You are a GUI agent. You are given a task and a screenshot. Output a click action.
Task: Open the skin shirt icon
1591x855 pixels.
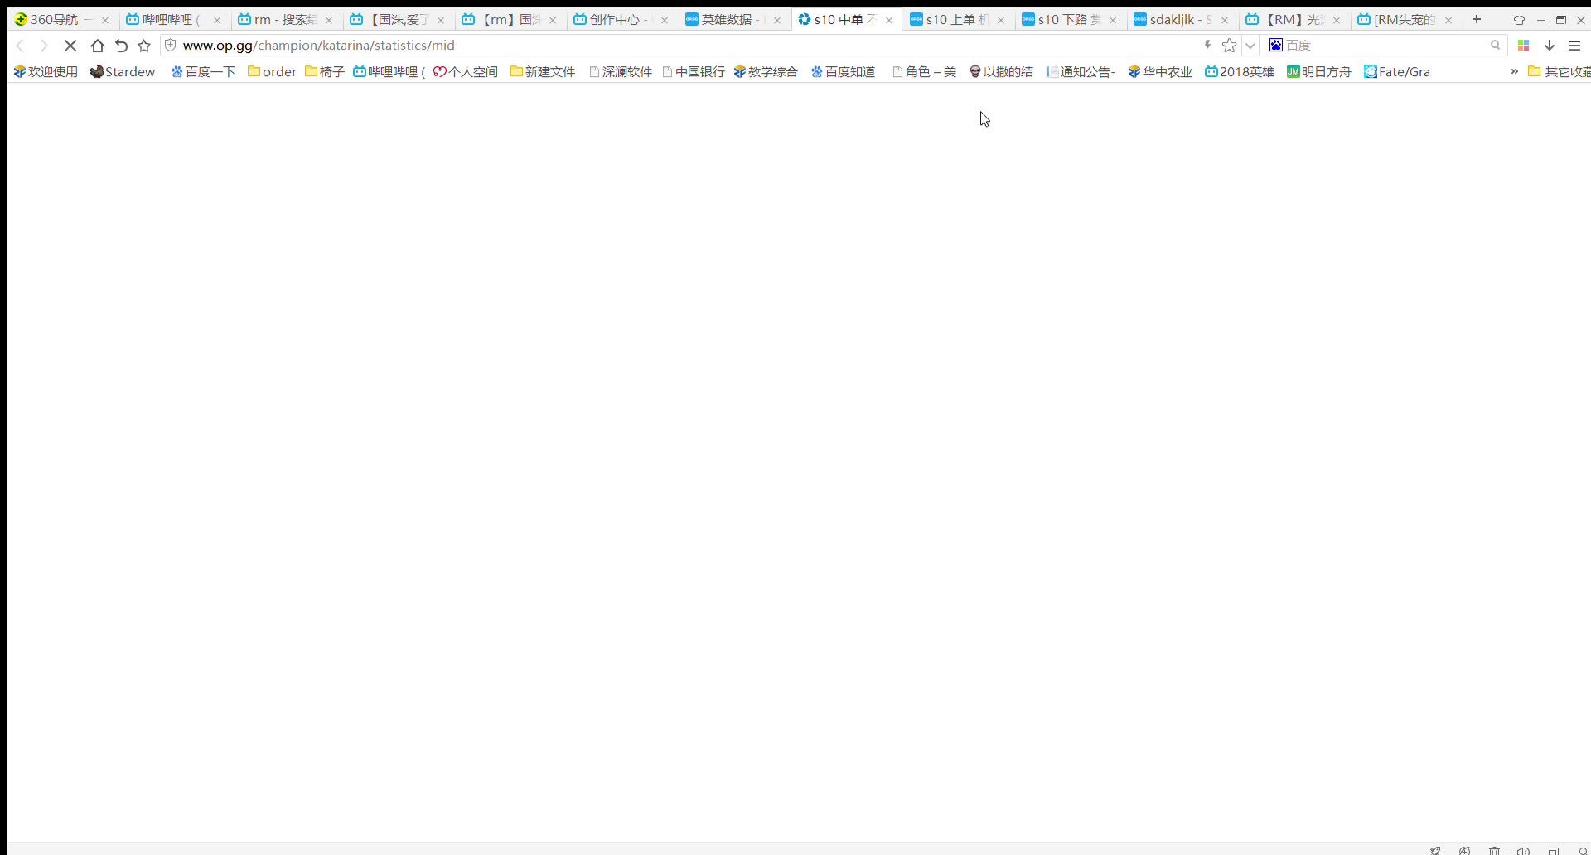coord(1519,20)
